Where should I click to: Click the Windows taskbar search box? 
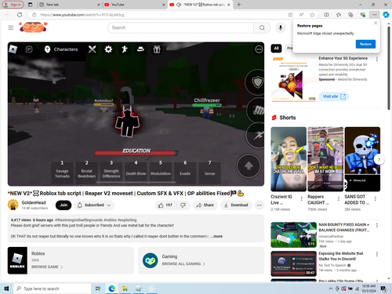[x=53, y=289]
